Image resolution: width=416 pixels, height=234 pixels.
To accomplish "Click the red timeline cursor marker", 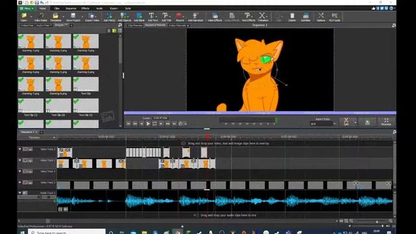I will coord(207,137).
